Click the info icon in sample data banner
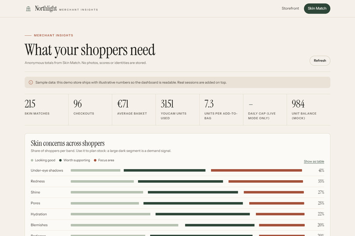Viewport: 355px width, 236px height. (31, 83)
